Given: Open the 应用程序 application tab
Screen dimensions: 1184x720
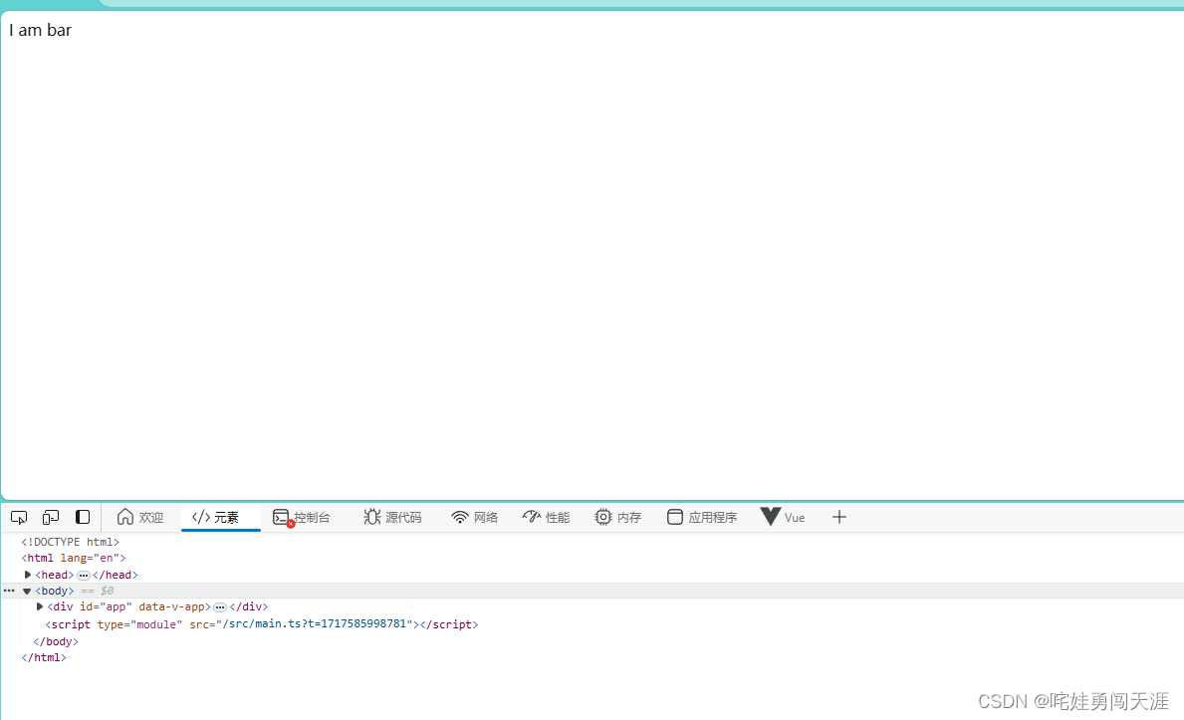Looking at the screenshot, I should pos(702,518).
